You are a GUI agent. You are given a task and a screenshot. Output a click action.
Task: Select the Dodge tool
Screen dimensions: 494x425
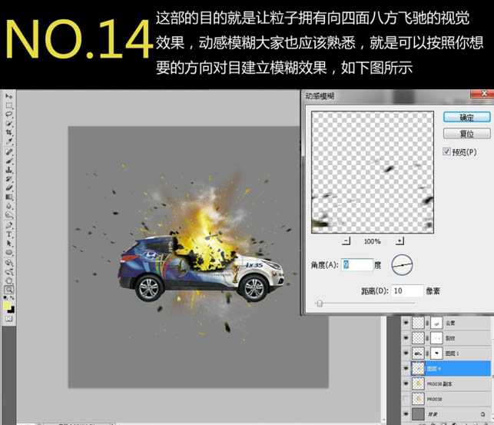click(x=8, y=215)
